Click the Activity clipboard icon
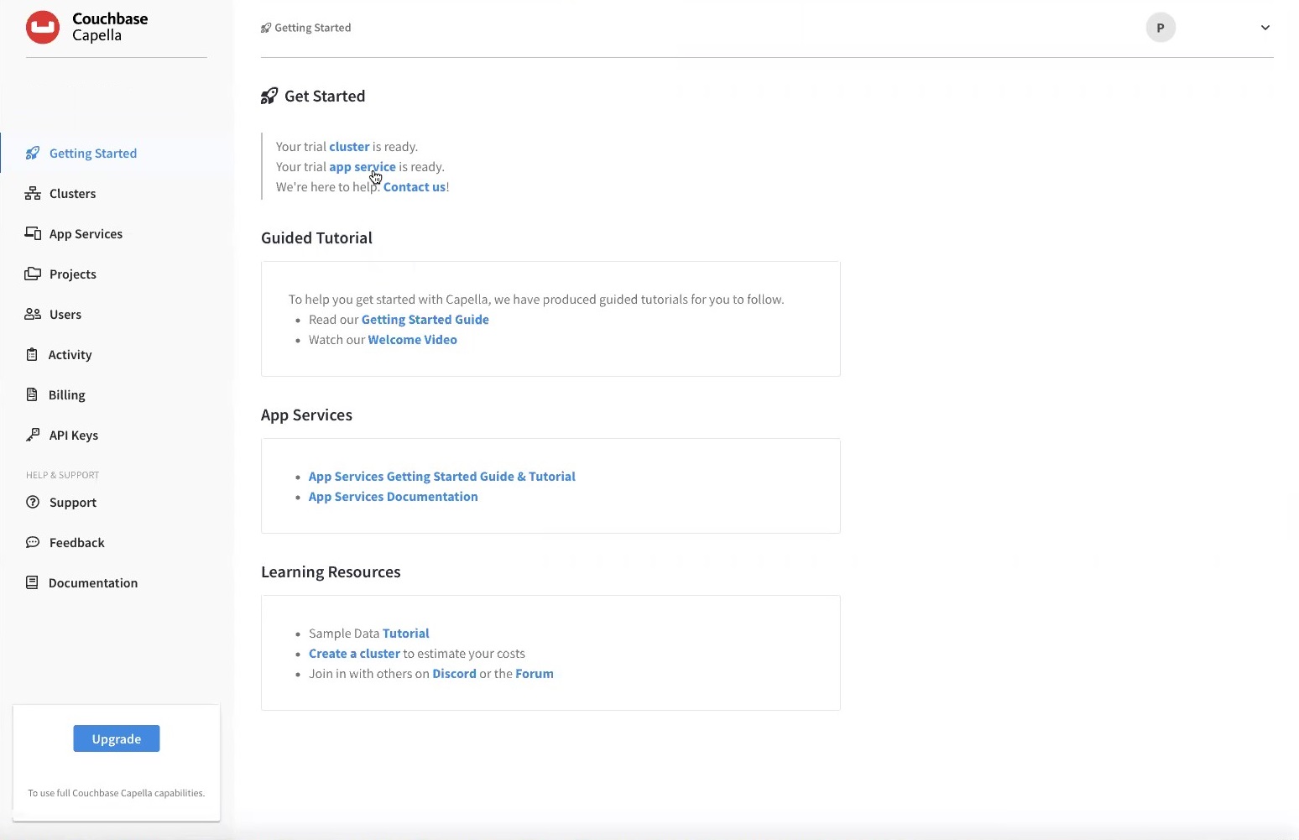Screen dimensions: 1299x840 (x=32, y=355)
